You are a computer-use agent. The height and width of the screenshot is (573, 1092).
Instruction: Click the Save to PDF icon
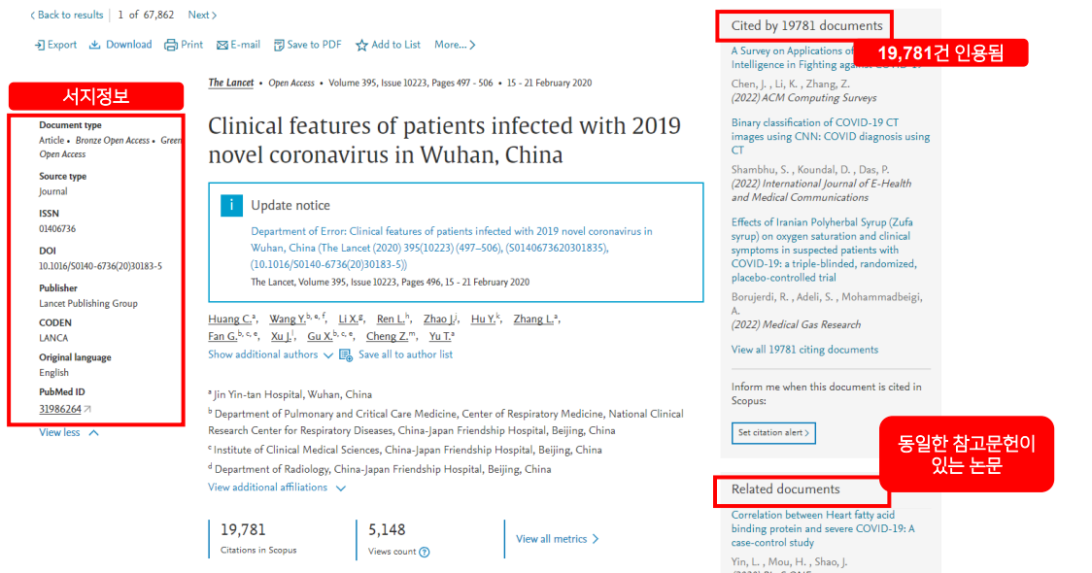click(279, 45)
